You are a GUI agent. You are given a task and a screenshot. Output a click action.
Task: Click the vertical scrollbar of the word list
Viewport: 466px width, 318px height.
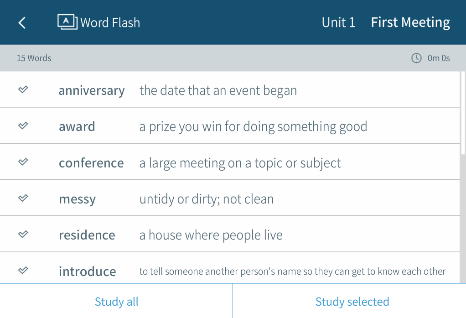click(x=463, y=114)
